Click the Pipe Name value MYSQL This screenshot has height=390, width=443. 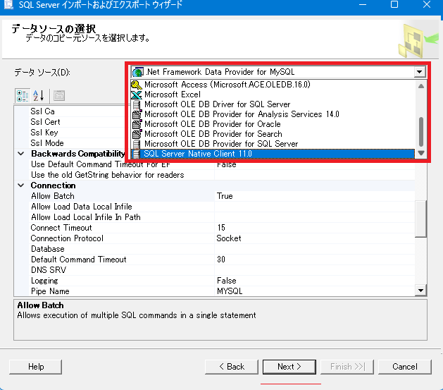[x=230, y=291]
